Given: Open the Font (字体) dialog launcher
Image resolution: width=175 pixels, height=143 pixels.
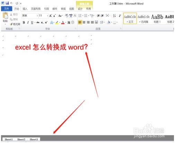Looking at the screenshot, I should coord(76,29).
